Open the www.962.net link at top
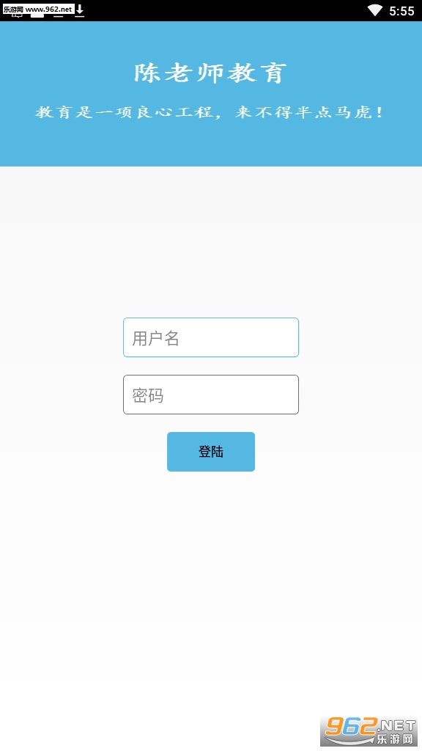The image size is (422, 751). (x=49, y=9)
